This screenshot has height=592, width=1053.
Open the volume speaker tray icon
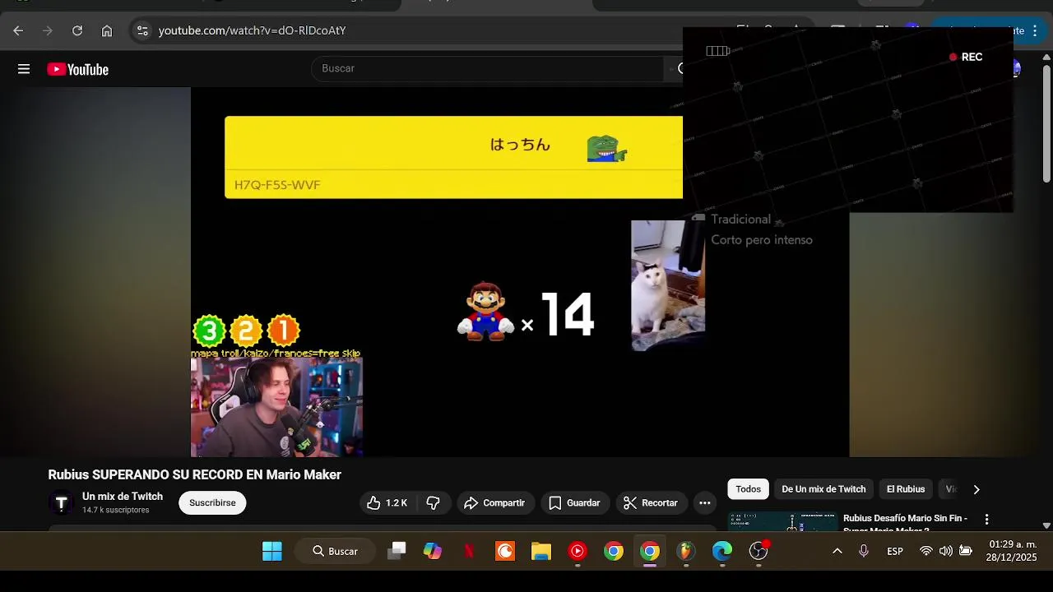point(946,551)
